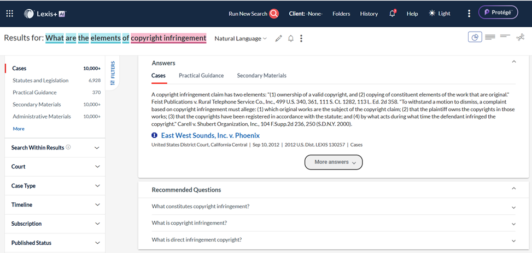
Task: Switch to the Practical Guidance answers tab
Action: click(x=201, y=75)
